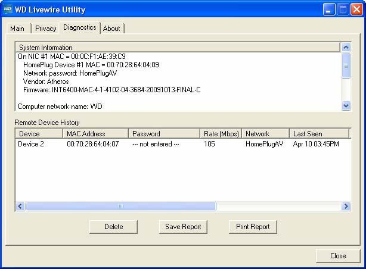Open the Privacy tab
Viewport: 366px width, 269px height.
coord(45,29)
